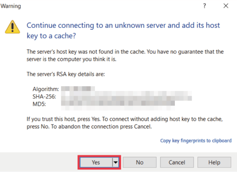Screen dimensions: 237x172
Task: Click the 'If you trust this host' instructions
Action: 125,123
